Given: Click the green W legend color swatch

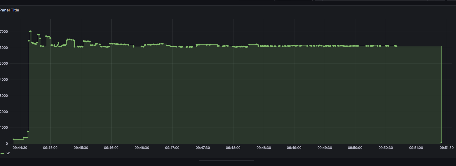Looking at the screenshot, I should tap(2, 153).
